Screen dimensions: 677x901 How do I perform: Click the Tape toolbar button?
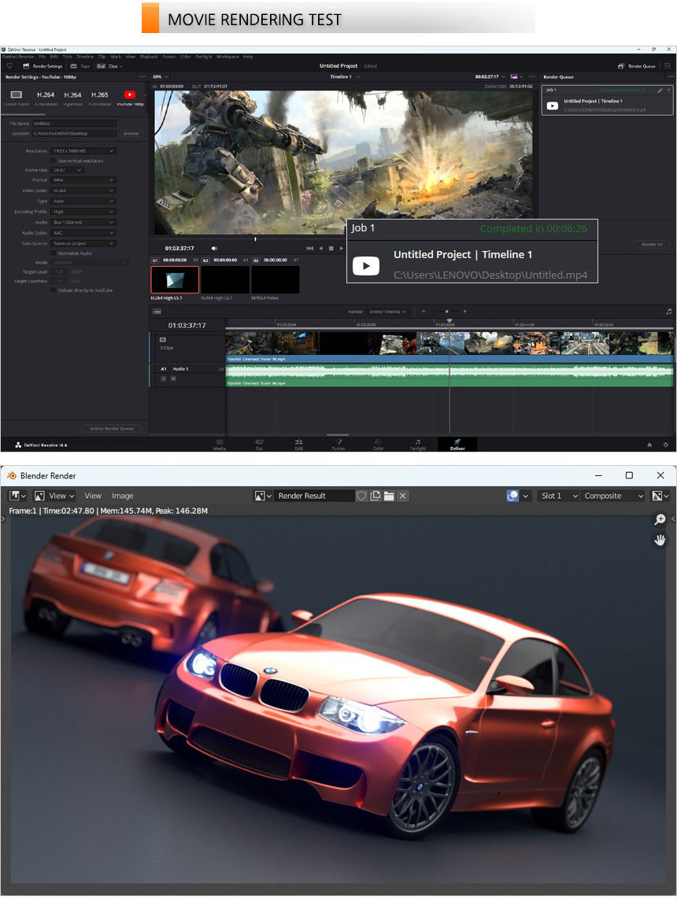pyautogui.click(x=80, y=66)
